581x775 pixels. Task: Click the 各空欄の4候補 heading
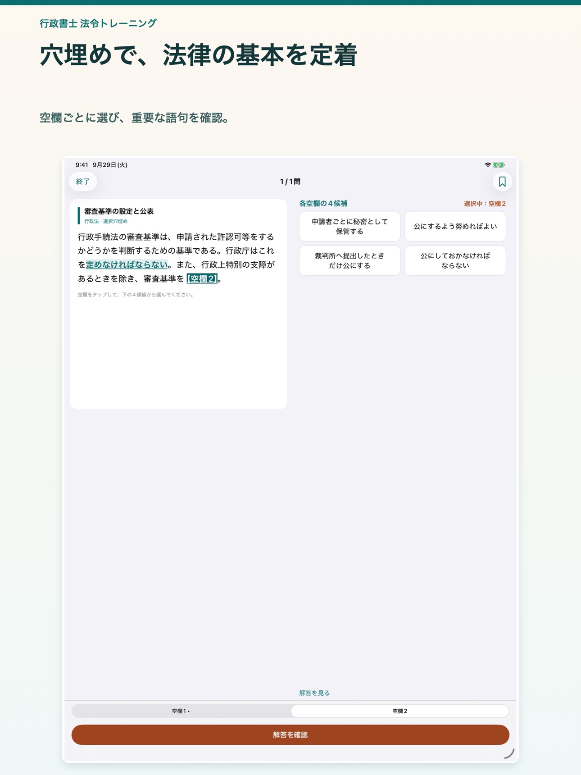(x=323, y=204)
